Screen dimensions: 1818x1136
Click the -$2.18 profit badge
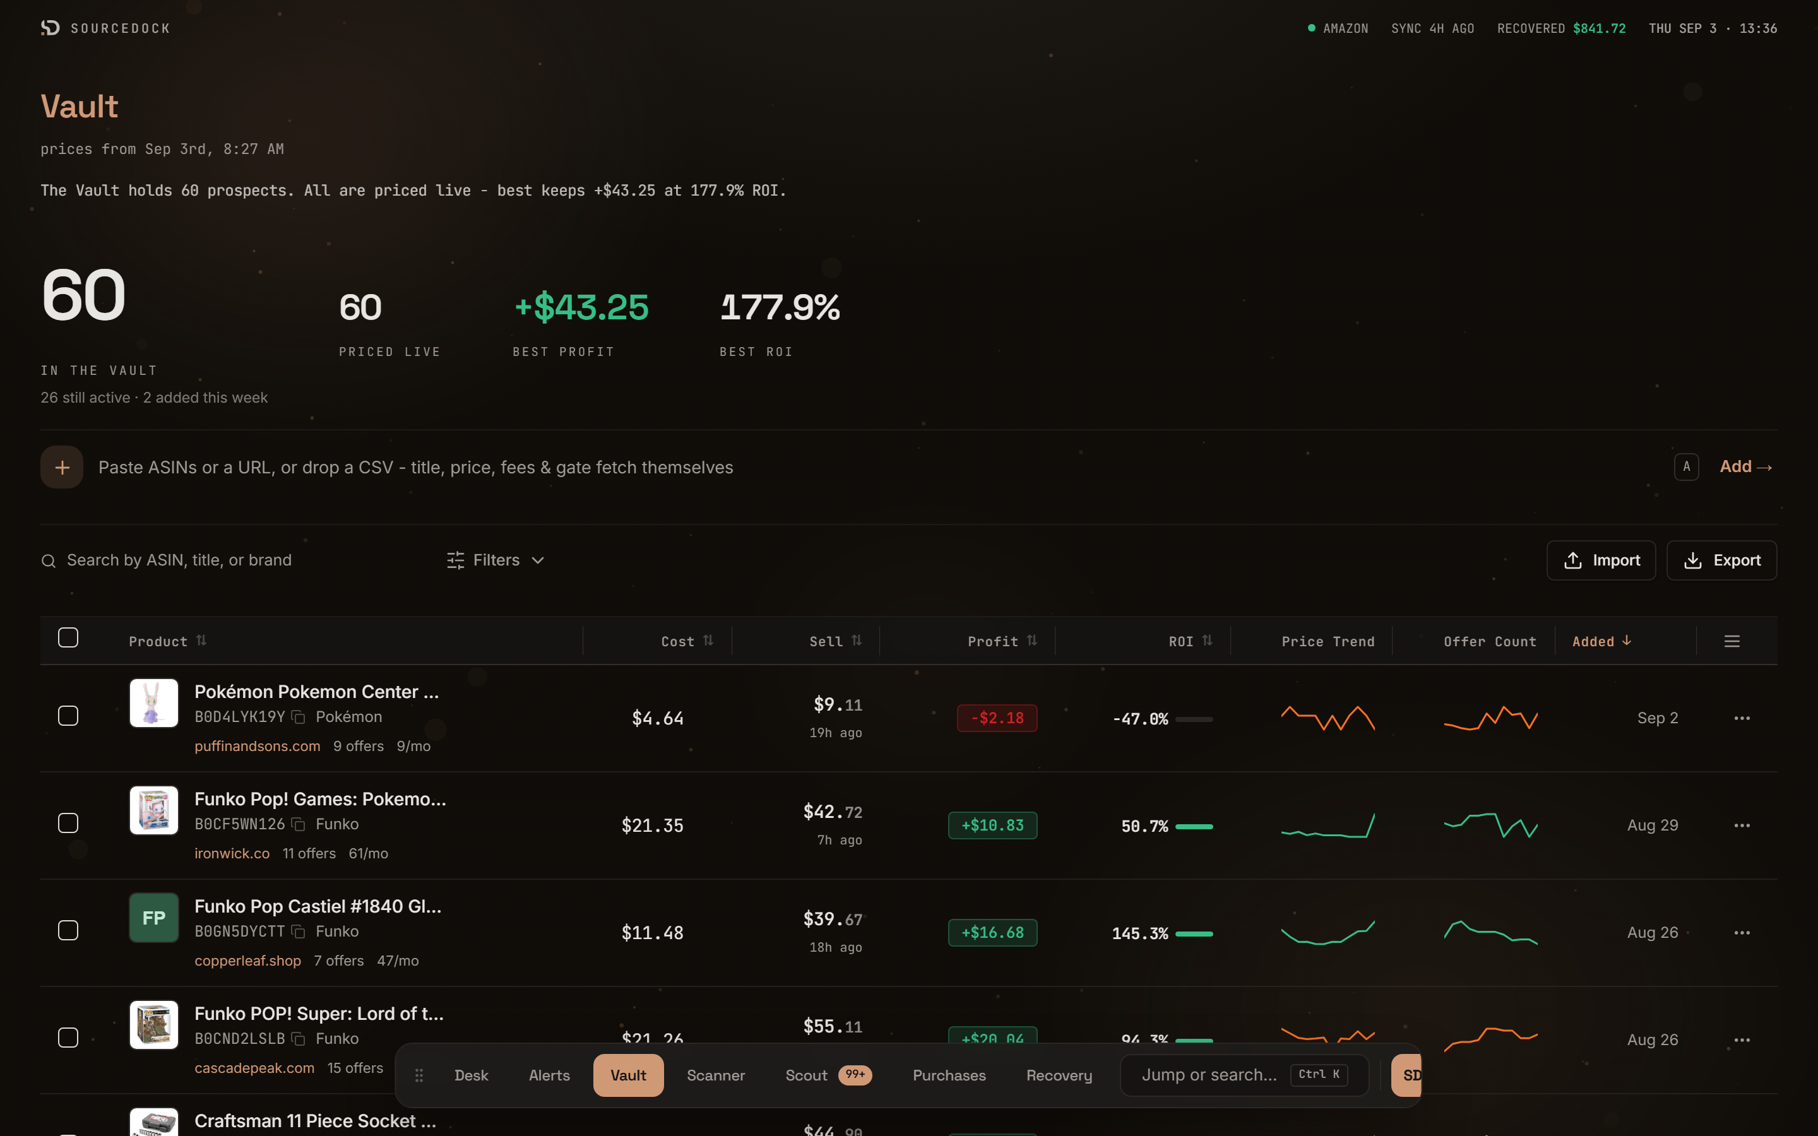pos(997,718)
